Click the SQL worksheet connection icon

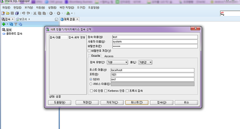(x=68, y=13)
